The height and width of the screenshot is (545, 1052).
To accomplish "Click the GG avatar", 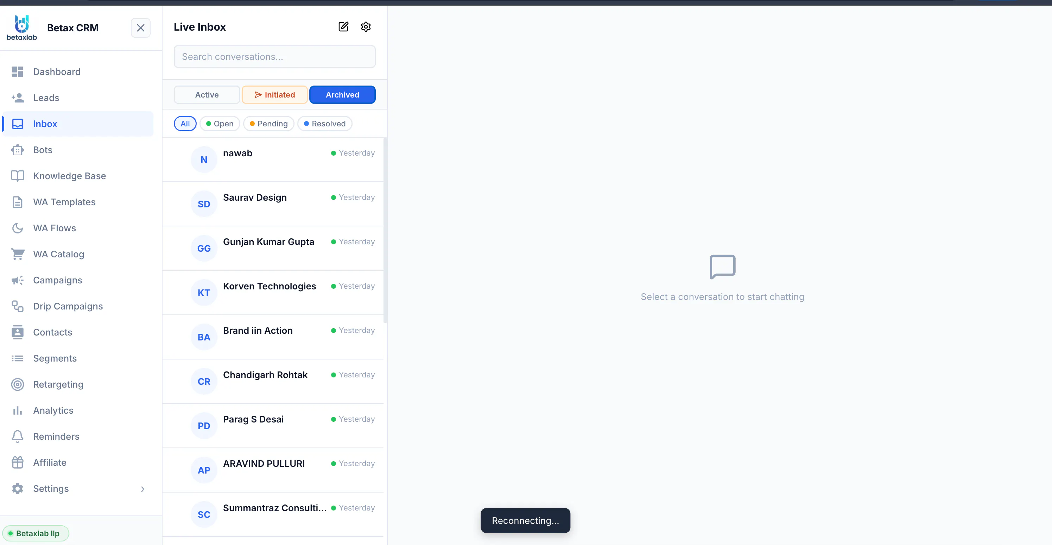I will [x=204, y=249].
